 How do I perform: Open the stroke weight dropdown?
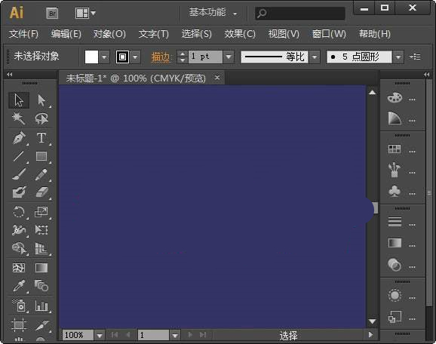(229, 57)
